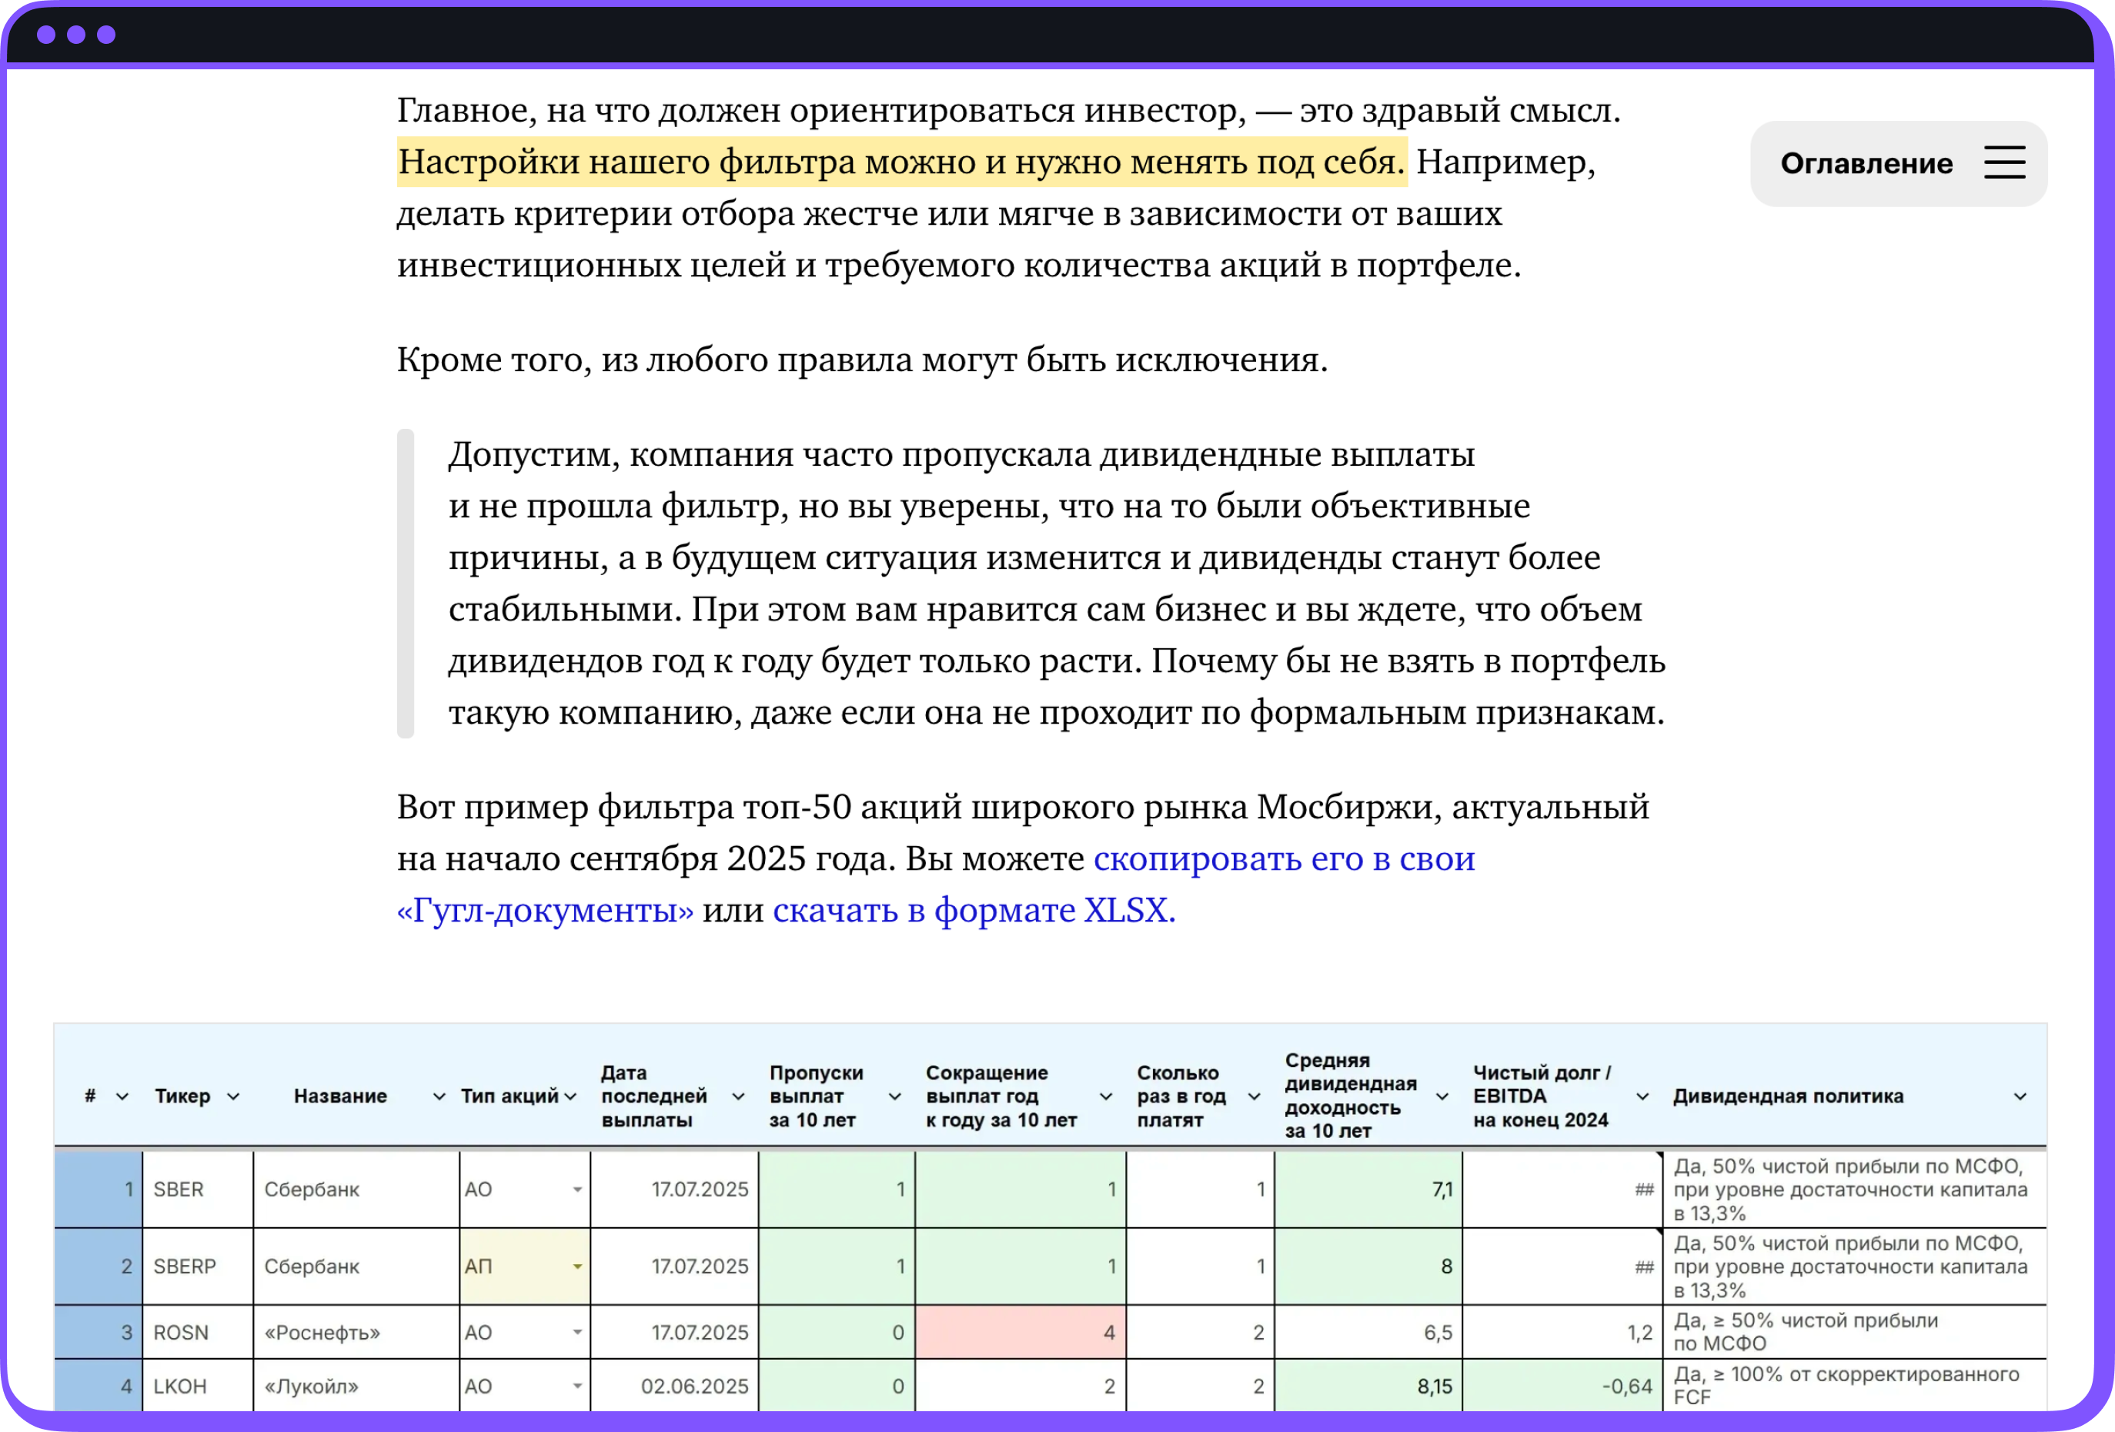The height and width of the screenshot is (1432, 2115).
Task: Select row number 3 cell
Action: [99, 1333]
